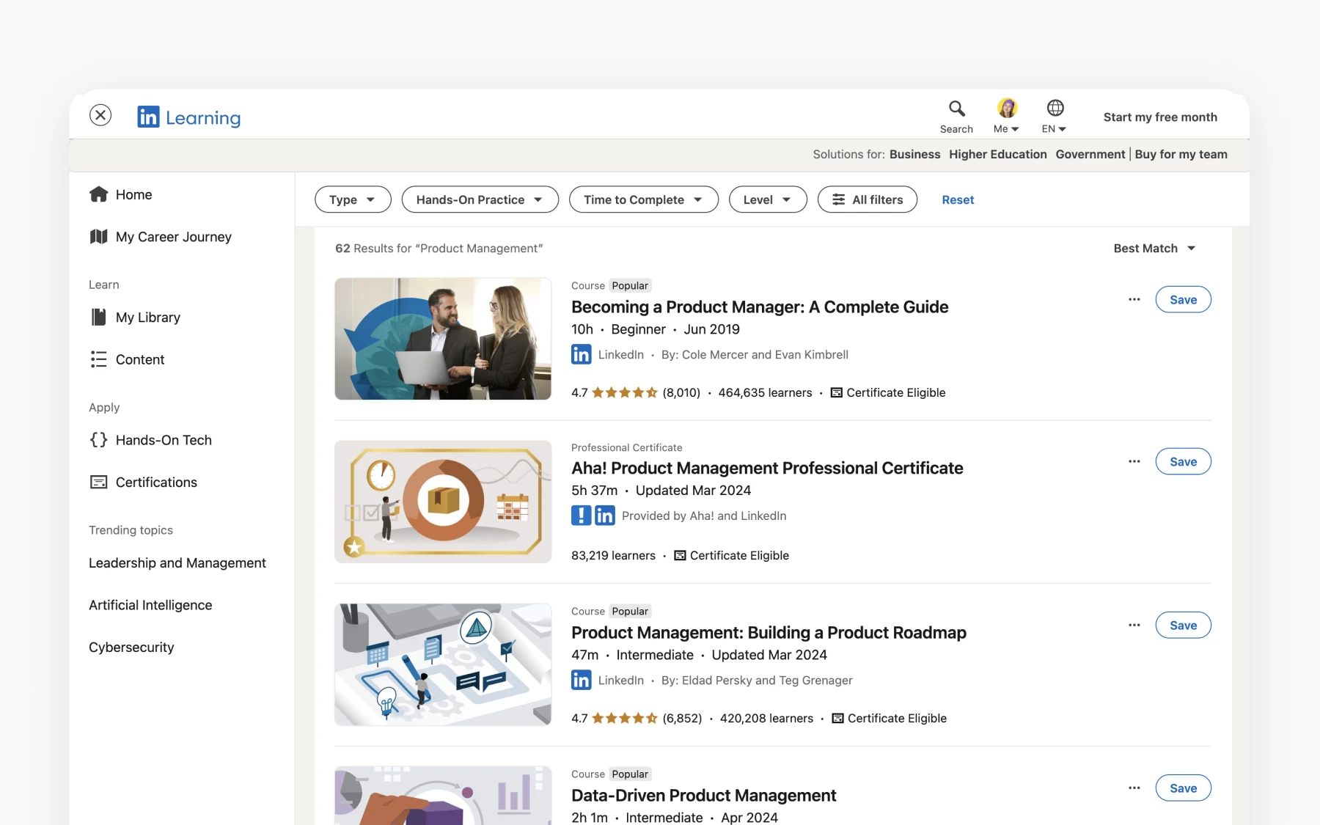Click Popular badge on Data-Driven Product Management
1320x825 pixels.
[630, 774]
